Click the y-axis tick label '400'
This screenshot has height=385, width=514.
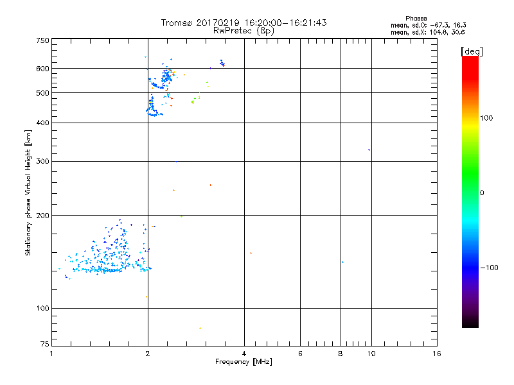click(x=42, y=123)
